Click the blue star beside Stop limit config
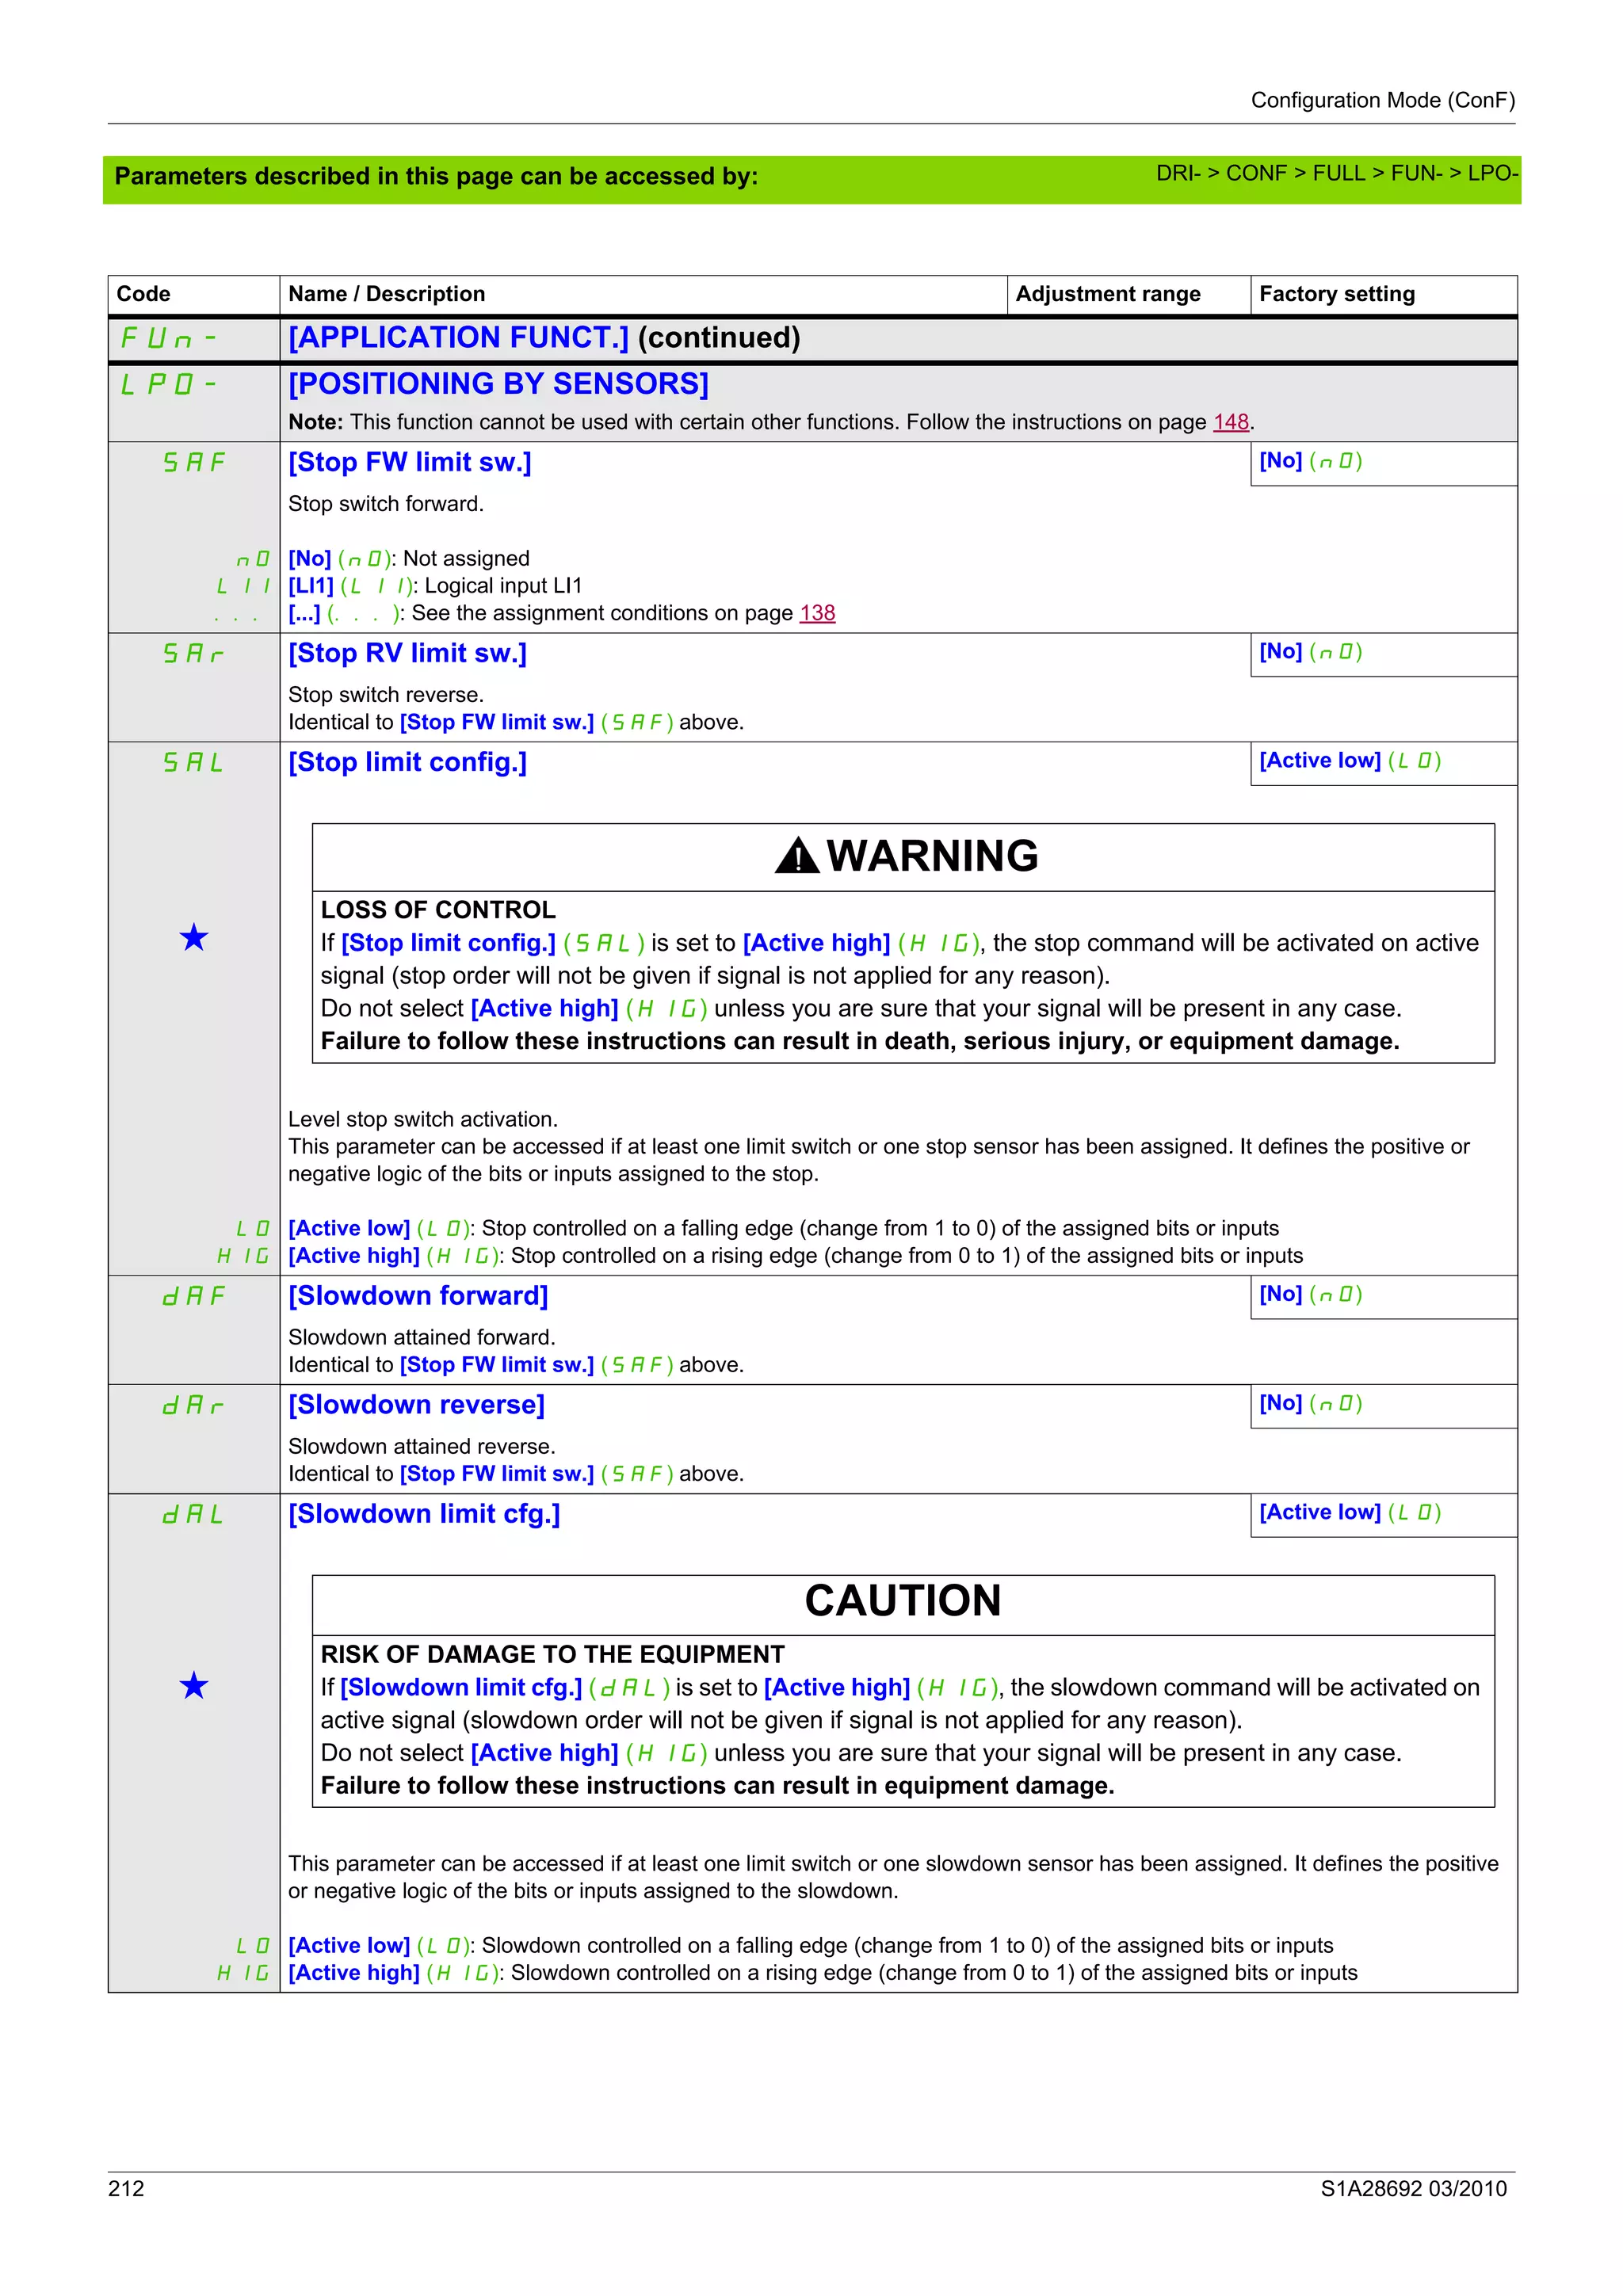 (x=194, y=937)
